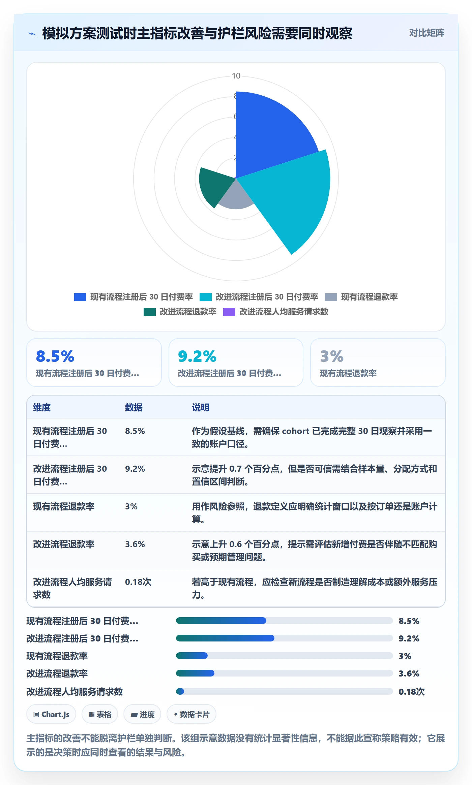This screenshot has height=785, width=472.
Task: Toggle gray legend swatch for 现有流程退款率
Action: (331, 297)
